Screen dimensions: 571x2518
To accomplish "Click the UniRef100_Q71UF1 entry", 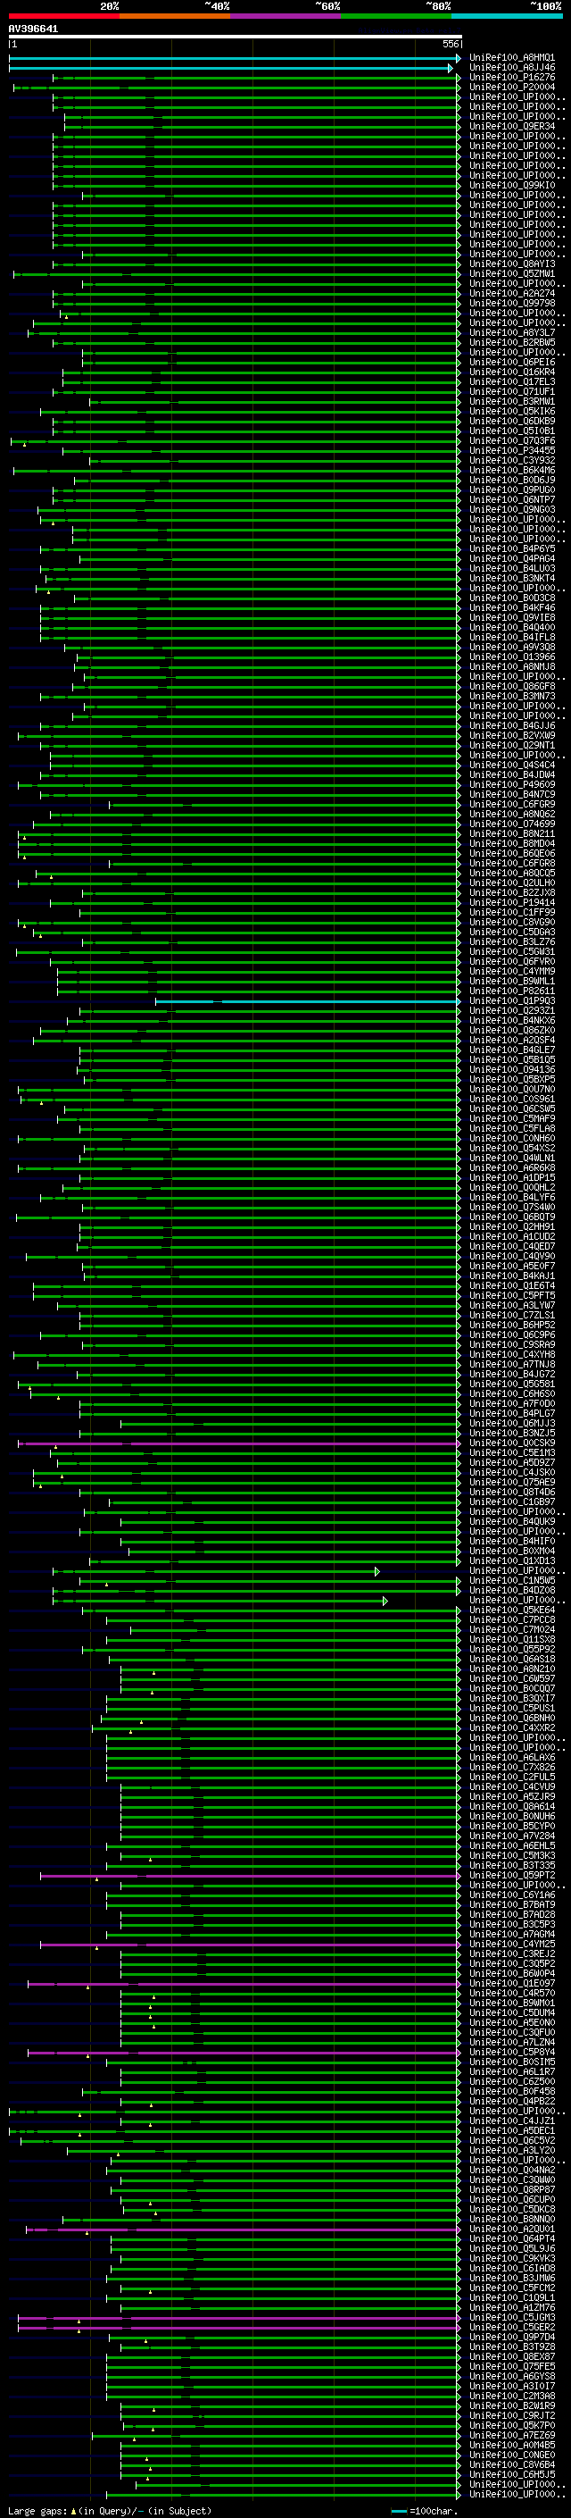I will 512,392.
